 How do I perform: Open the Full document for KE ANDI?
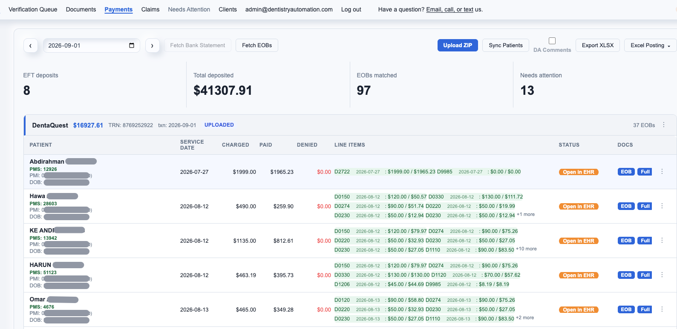645,241
